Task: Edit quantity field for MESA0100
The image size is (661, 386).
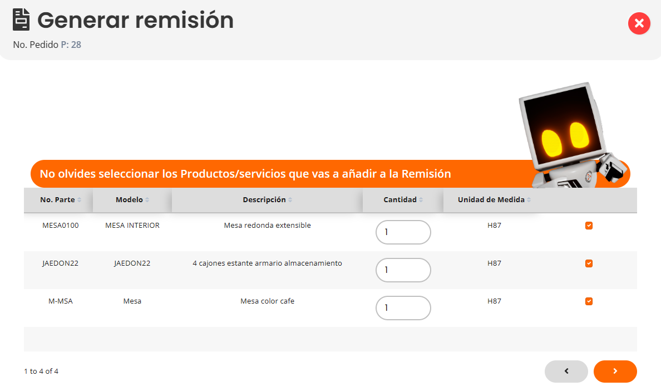Action: pyautogui.click(x=403, y=232)
